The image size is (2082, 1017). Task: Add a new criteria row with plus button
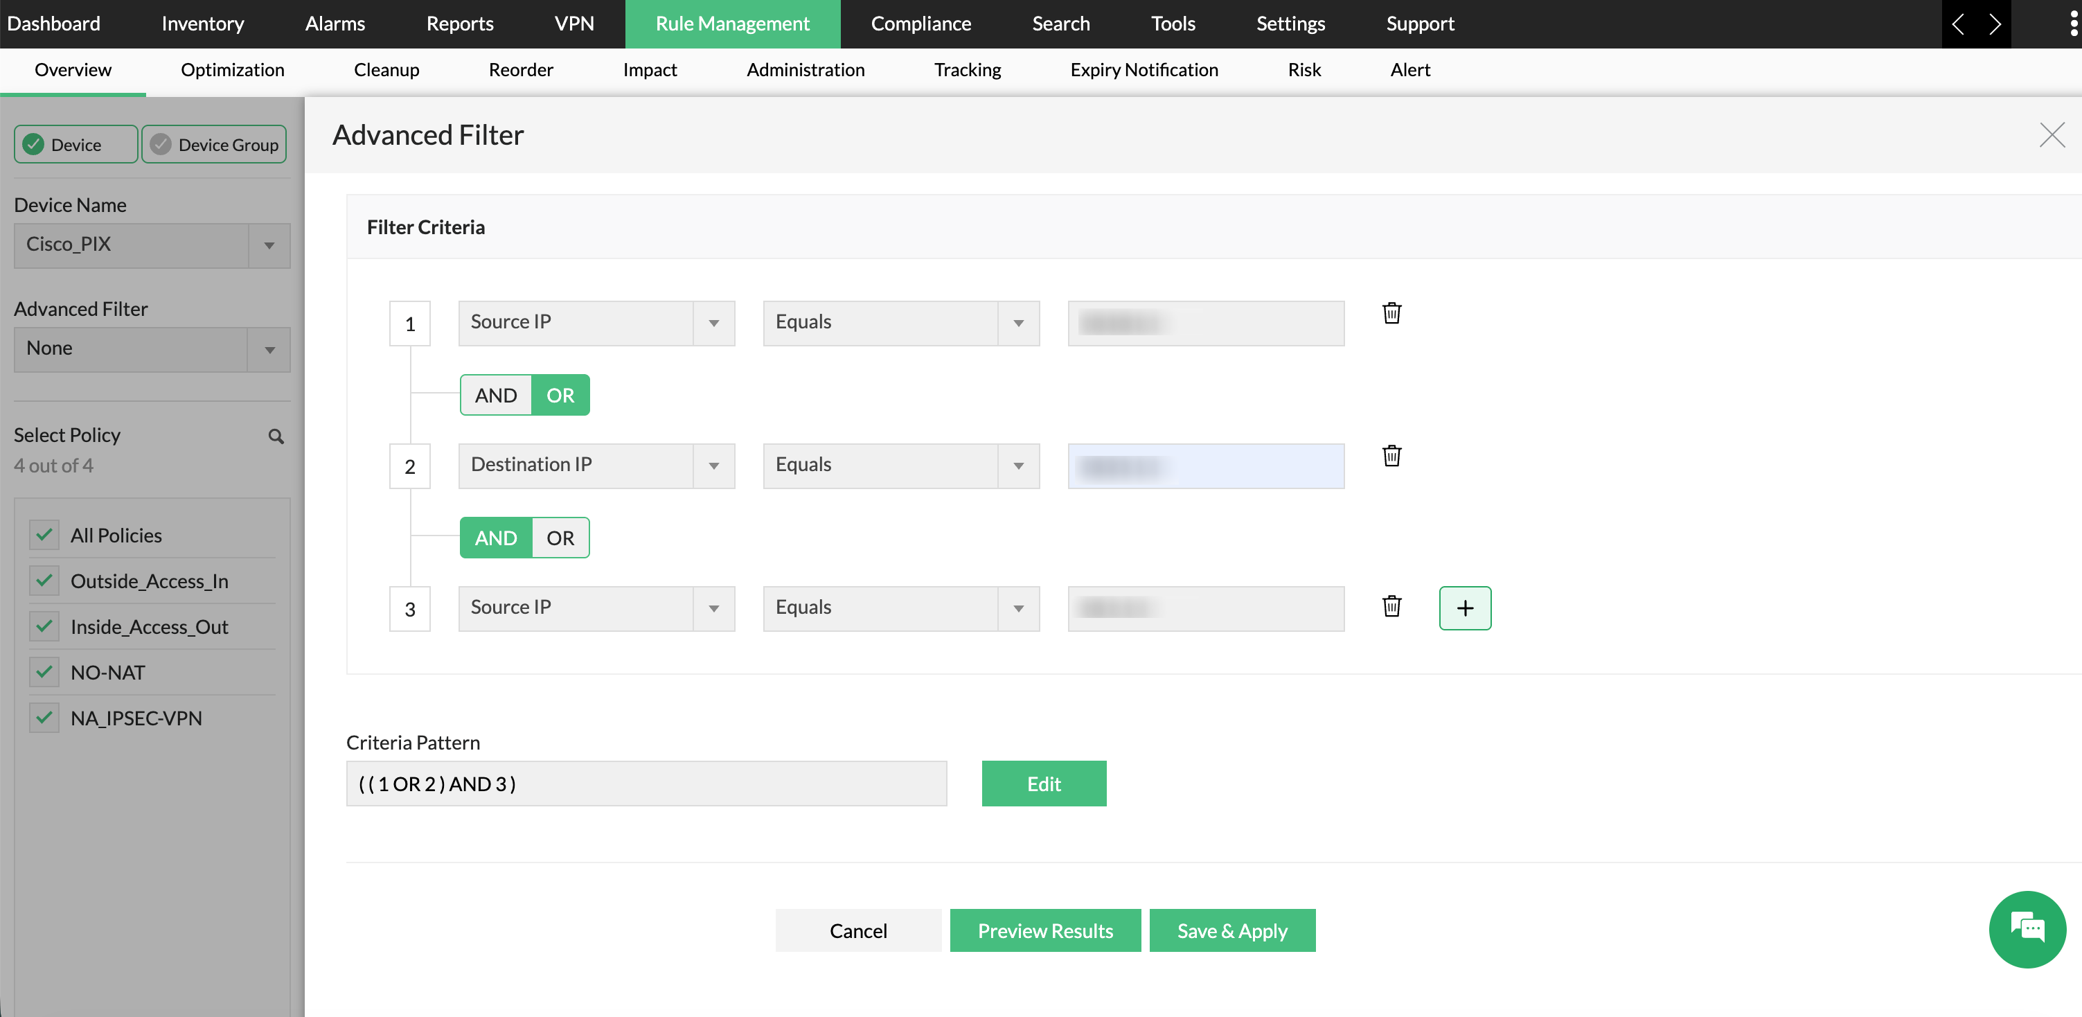(x=1464, y=608)
